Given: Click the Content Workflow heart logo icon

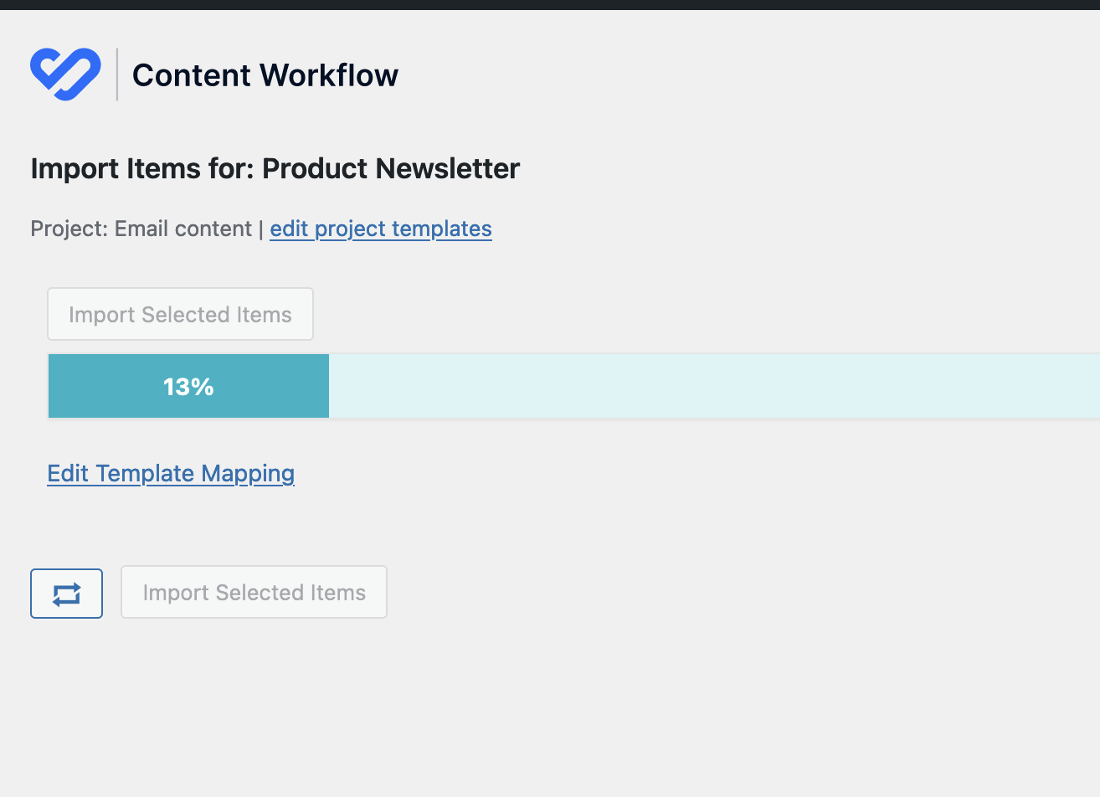Looking at the screenshot, I should (65, 74).
